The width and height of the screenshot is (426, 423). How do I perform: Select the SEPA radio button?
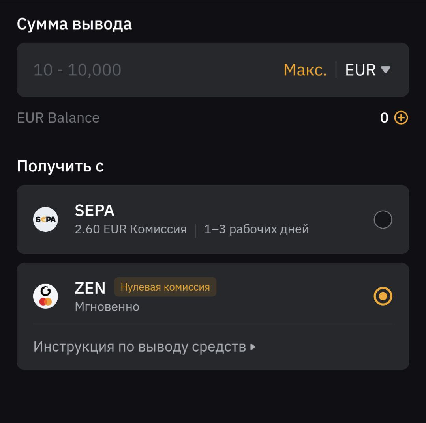[x=383, y=219]
